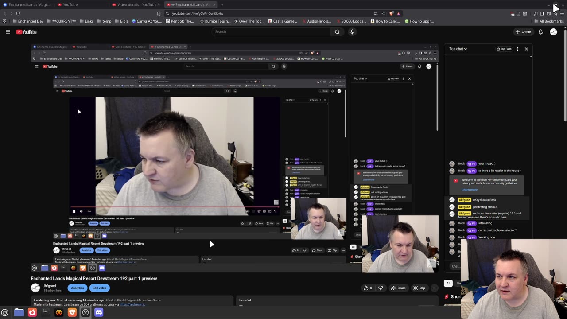The height and width of the screenshot is (319, 567).
Task: Click the Brave Rewards triangle icon in address bar
Action: click(398, 13)
